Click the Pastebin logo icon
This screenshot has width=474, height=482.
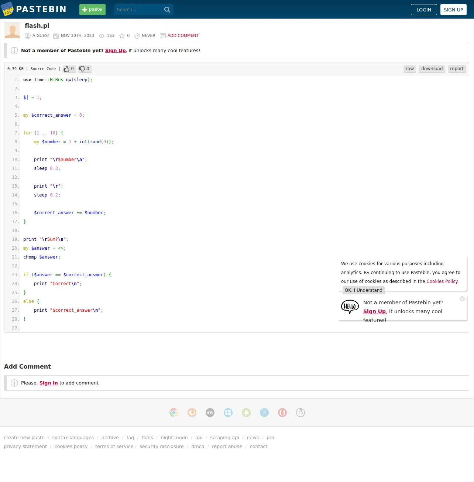pyautogui.click(x=7, y=9)
